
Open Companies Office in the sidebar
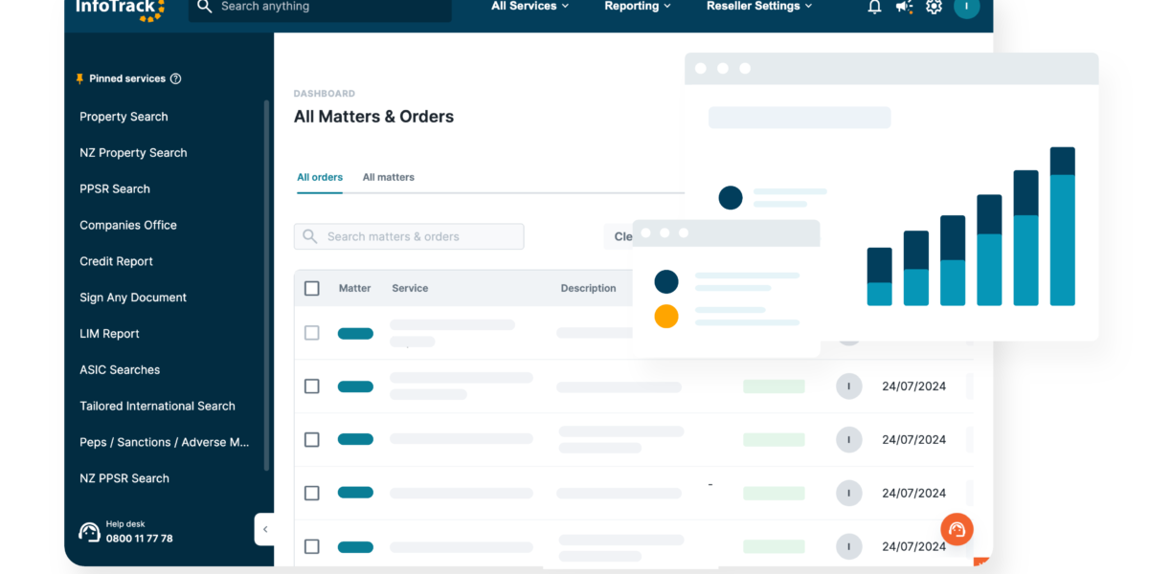[x=128, y=226]
